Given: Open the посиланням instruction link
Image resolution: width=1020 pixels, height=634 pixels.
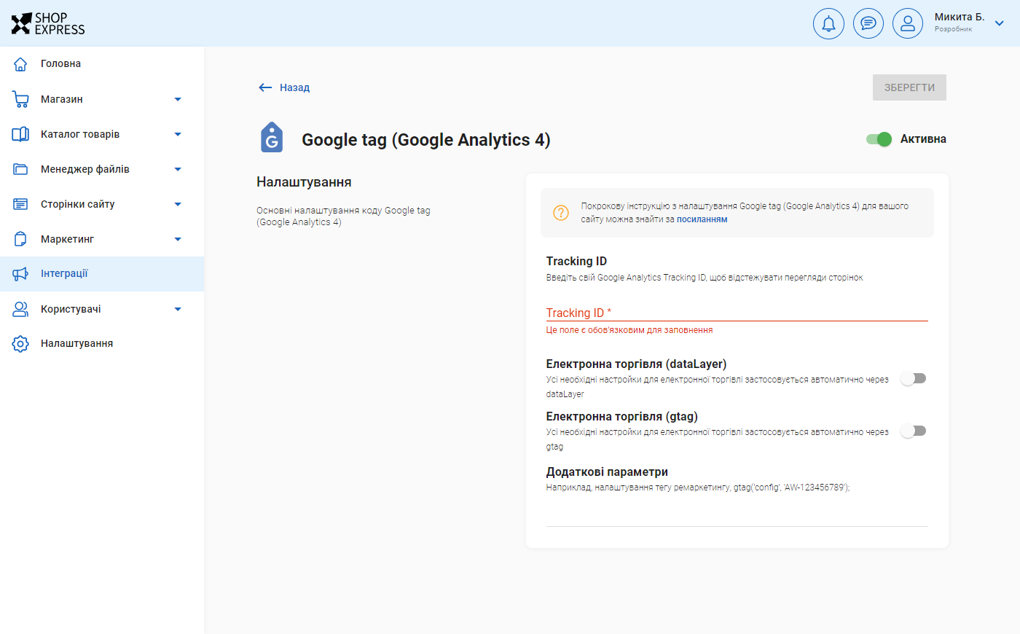Looking at the screenshot, I should (x=702, y=219).
